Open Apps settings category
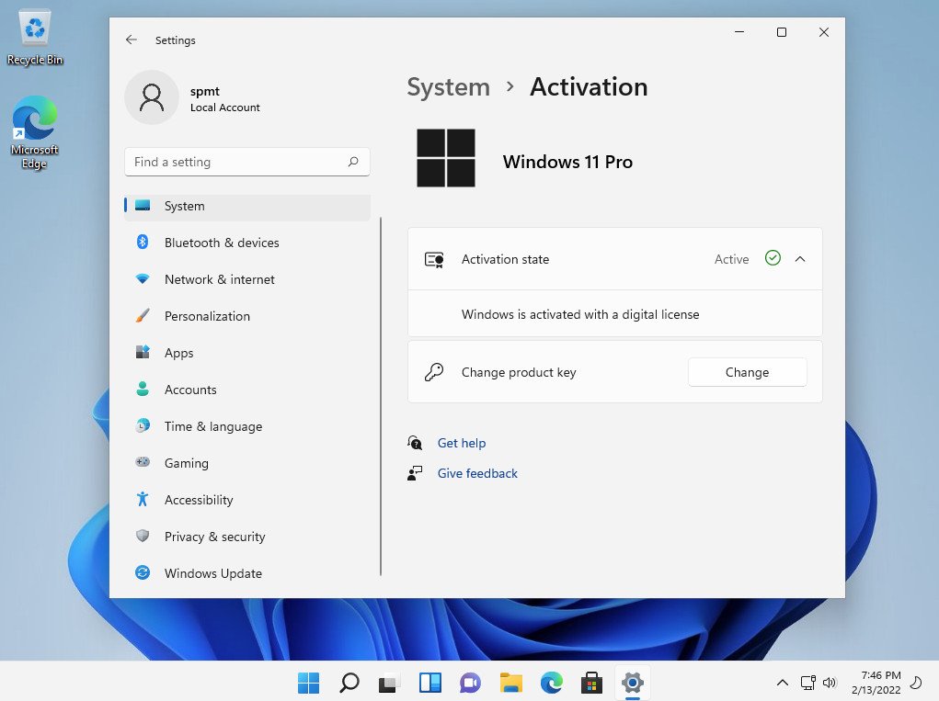 click(246, 353)
